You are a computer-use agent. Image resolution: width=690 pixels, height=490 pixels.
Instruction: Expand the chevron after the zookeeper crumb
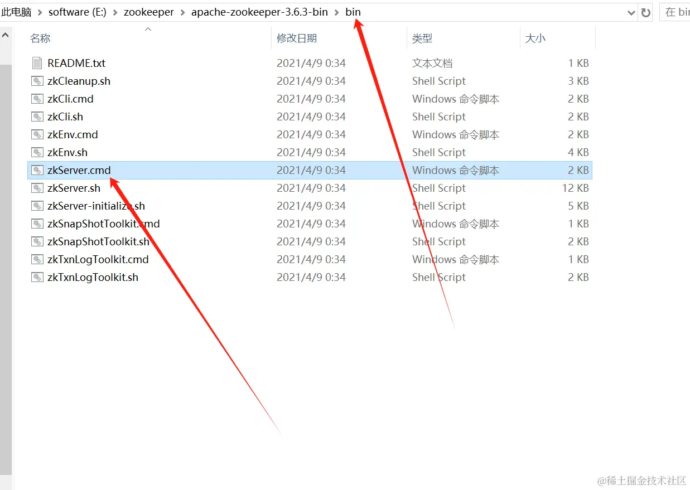(182, 12)
